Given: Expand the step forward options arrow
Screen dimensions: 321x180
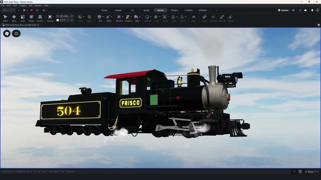Looking at the screenshot, I should (47, 10).
